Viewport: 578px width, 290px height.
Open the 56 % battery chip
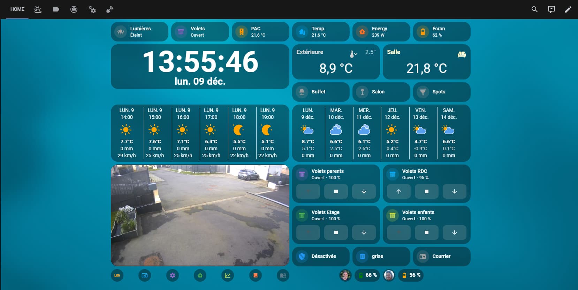[x=411, y=275]
